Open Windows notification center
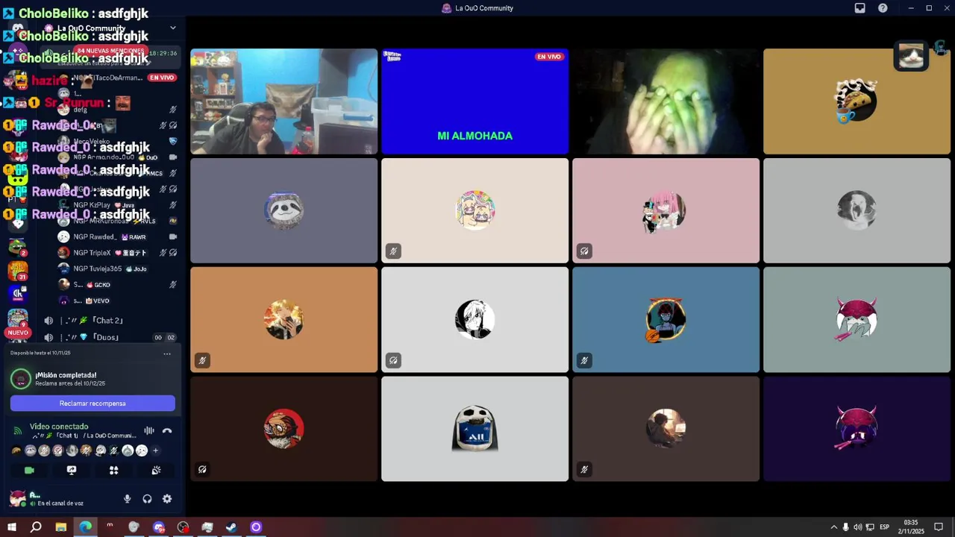 tap(939, 527)
